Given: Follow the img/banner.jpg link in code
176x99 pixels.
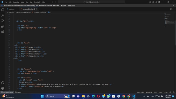Looking at the screenshot, I should [34, 71].
